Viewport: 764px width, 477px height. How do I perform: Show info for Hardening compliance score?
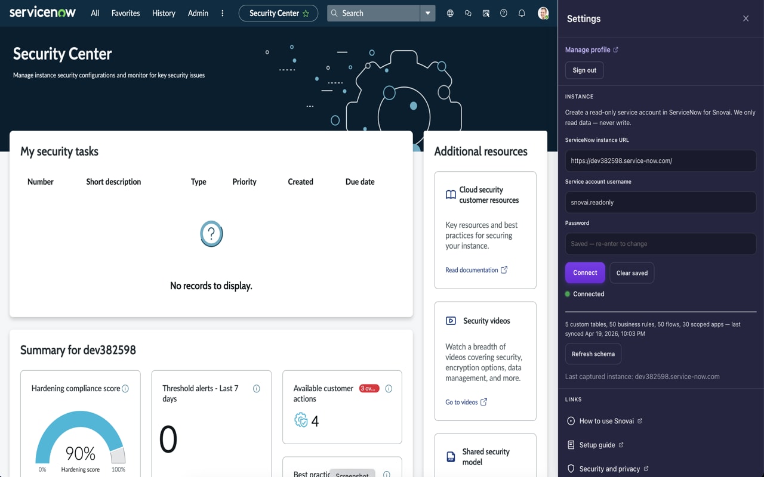125,389
